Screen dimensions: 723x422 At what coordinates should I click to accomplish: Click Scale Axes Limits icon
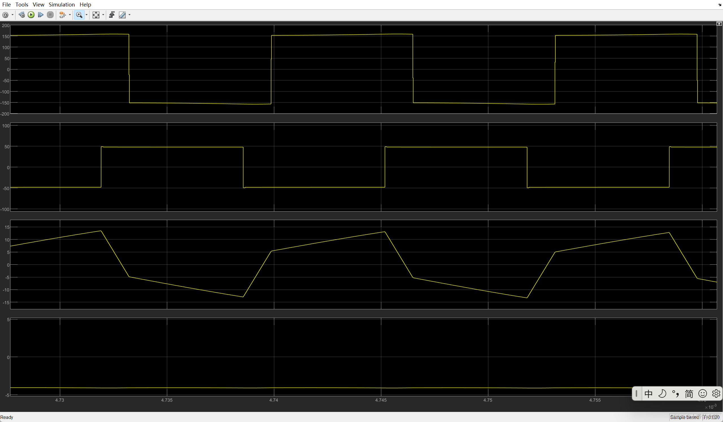[x=96, y=15]
